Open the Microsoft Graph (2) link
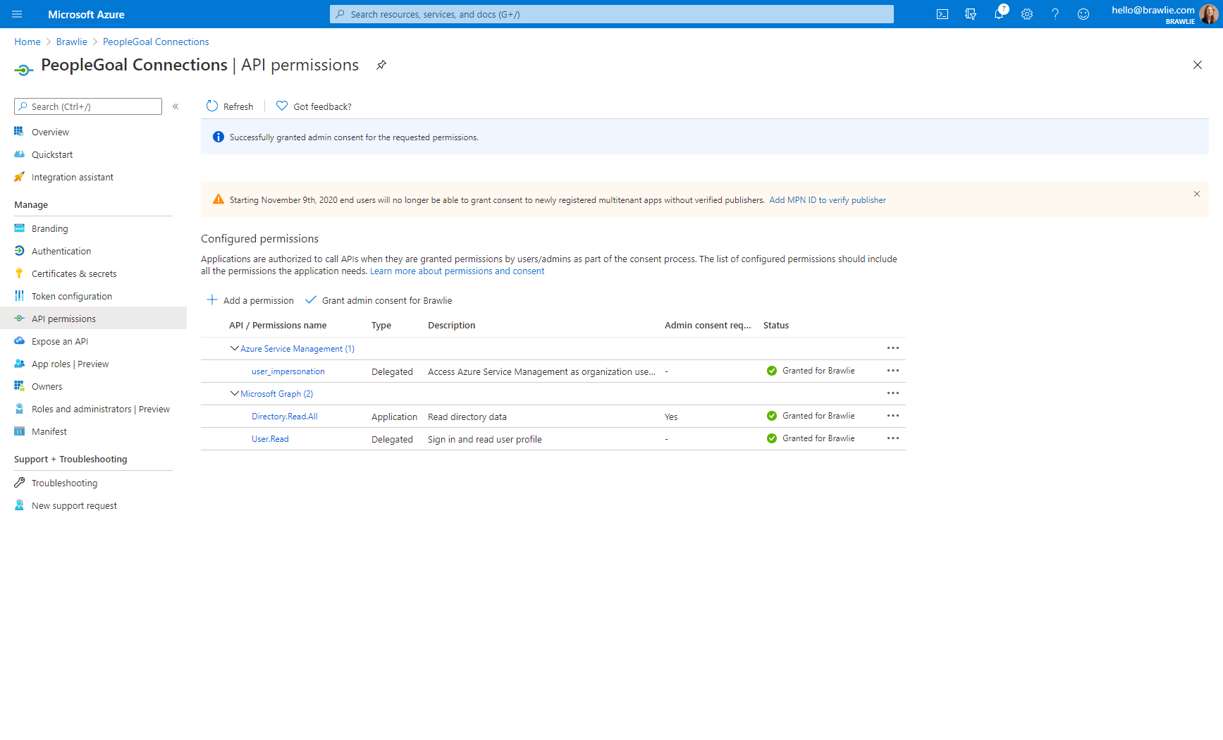This screenshot has width=1223, height=740. [277, 394]
